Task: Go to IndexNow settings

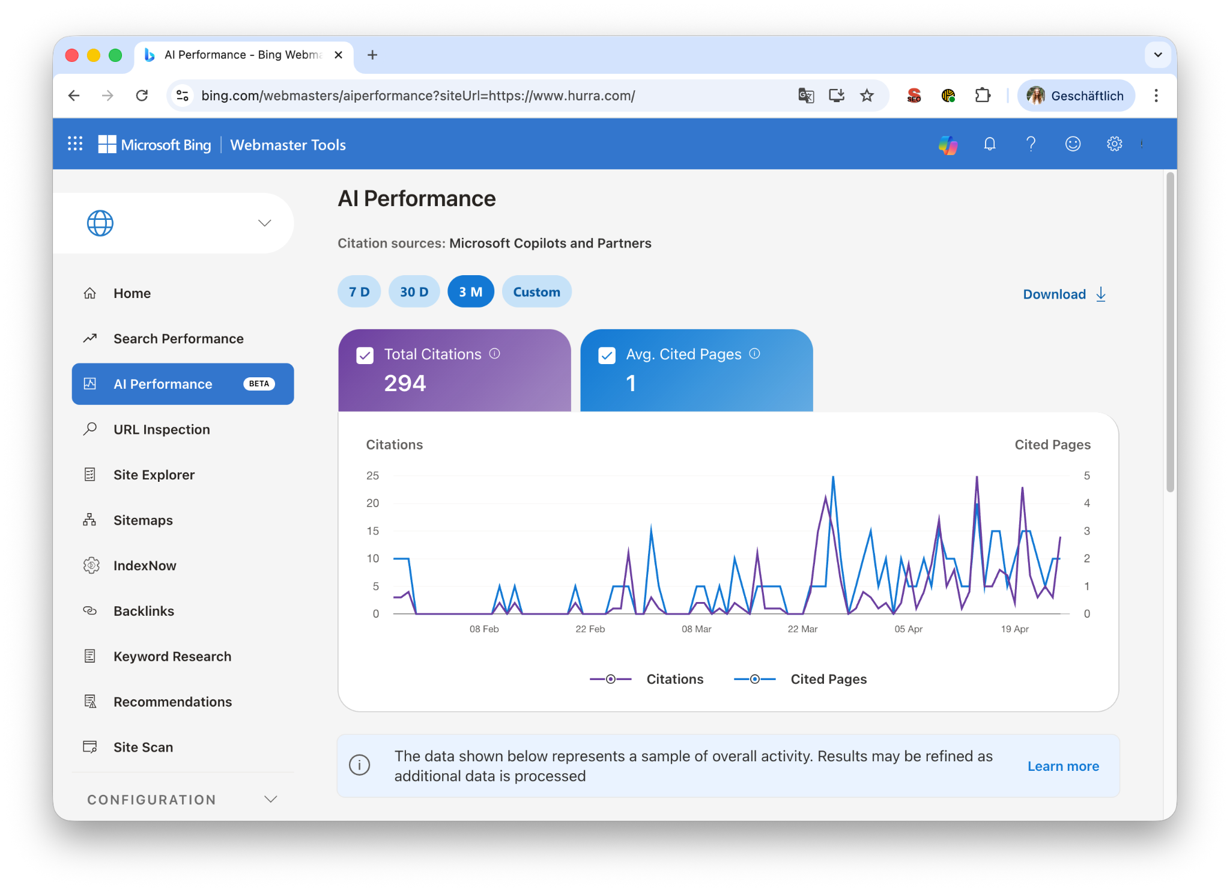Action: [x=144, y=565]
